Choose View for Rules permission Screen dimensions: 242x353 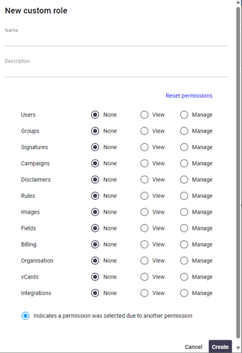point(144,196)
